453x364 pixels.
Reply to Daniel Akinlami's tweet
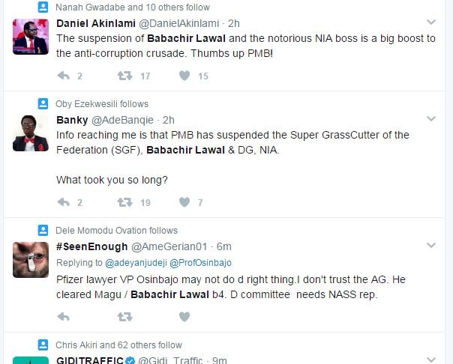pos(64,76)
